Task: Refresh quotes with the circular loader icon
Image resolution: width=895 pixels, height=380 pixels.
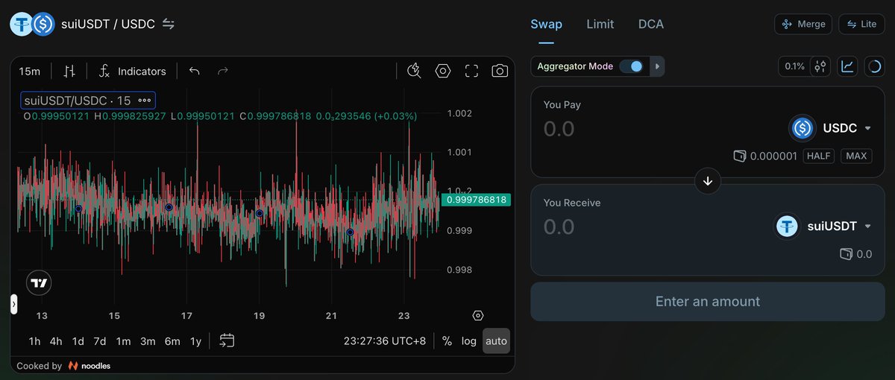Action: point(874,66)
